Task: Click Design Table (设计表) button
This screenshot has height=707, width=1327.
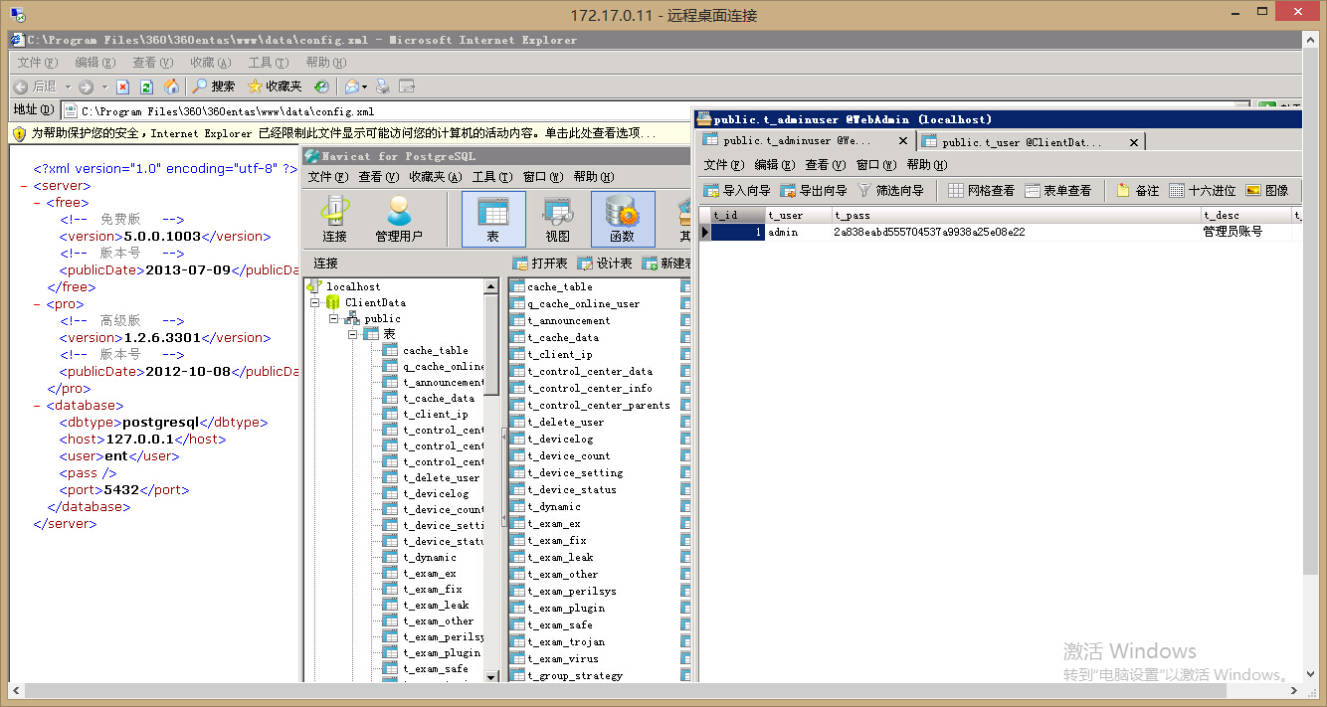Action: [605, 263]
